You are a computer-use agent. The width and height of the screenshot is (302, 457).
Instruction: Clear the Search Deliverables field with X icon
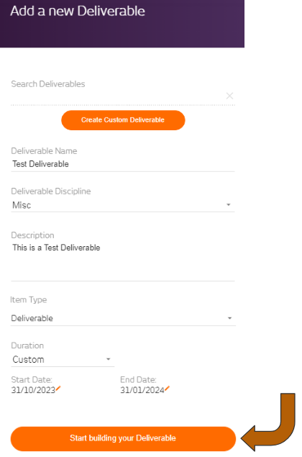[229, 96]
